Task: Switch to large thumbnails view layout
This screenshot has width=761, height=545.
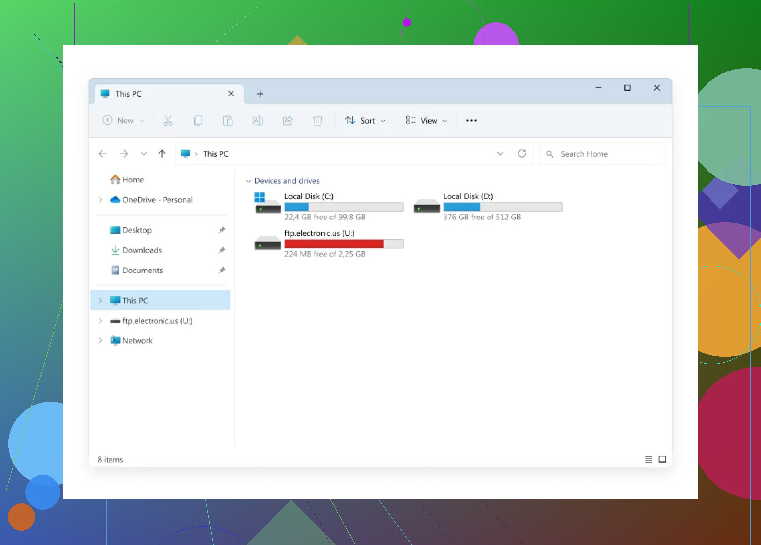Action: point(662,460)
